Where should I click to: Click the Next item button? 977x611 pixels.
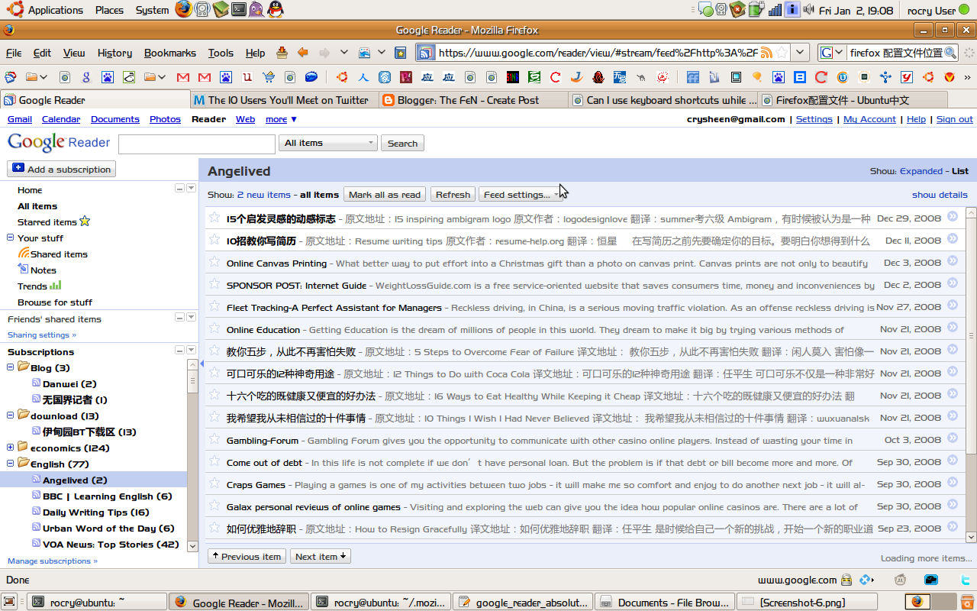pyautogui.click(x=321, y=556)
